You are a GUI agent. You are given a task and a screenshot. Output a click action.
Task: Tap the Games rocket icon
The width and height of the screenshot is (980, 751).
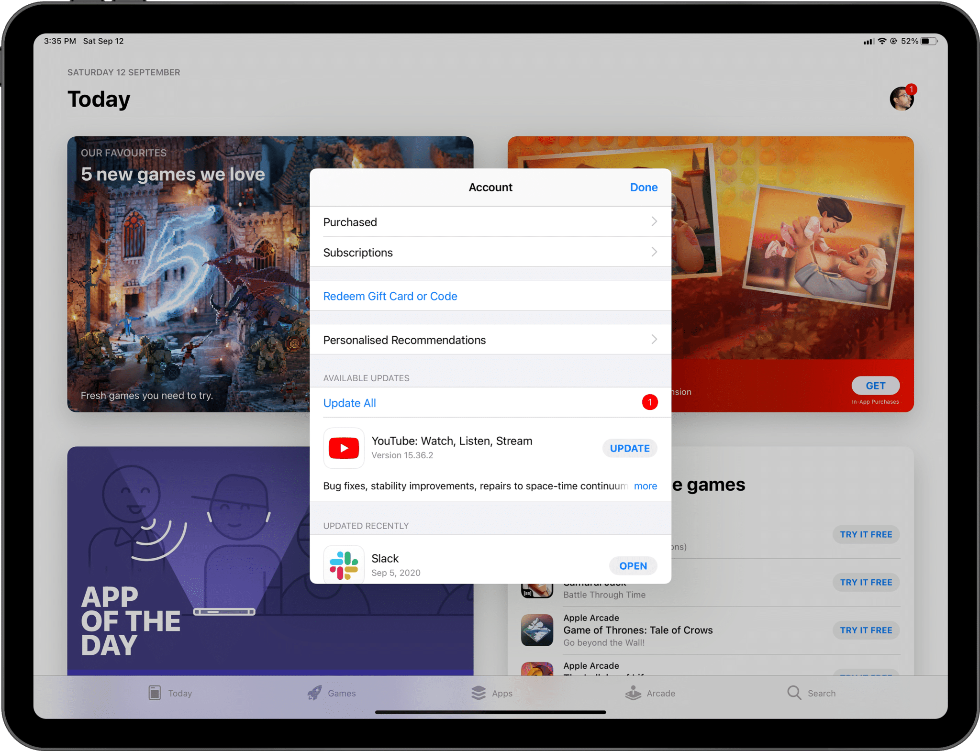(314, 693)
